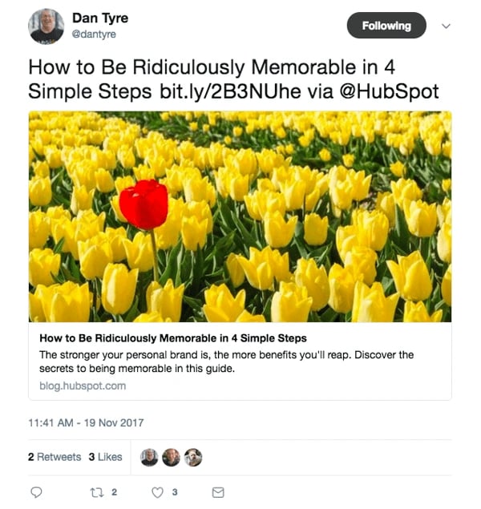Click the reply speech bubble icon
The height and width of the screenshot is (509, 481).
coord(35,491)
